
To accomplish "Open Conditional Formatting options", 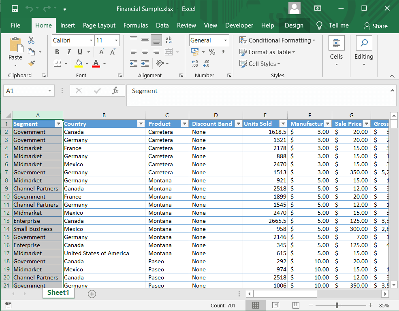I will tap(278, 40).
